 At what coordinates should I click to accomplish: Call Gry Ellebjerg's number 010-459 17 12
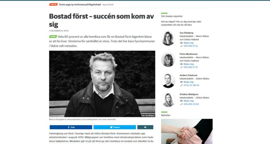pyautogui.click(x=190, y=46)
